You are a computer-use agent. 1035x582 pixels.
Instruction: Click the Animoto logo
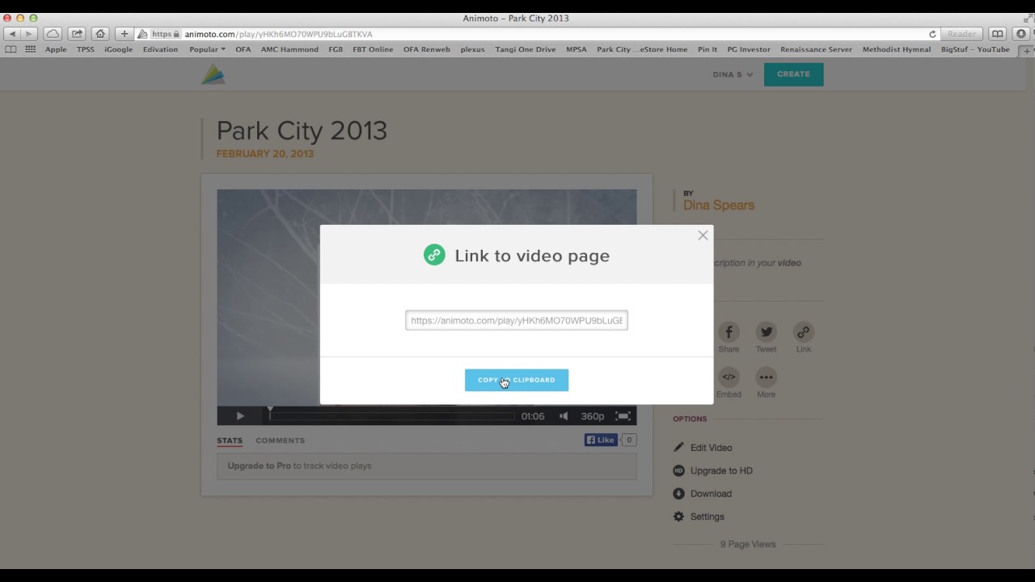point(213,74)
